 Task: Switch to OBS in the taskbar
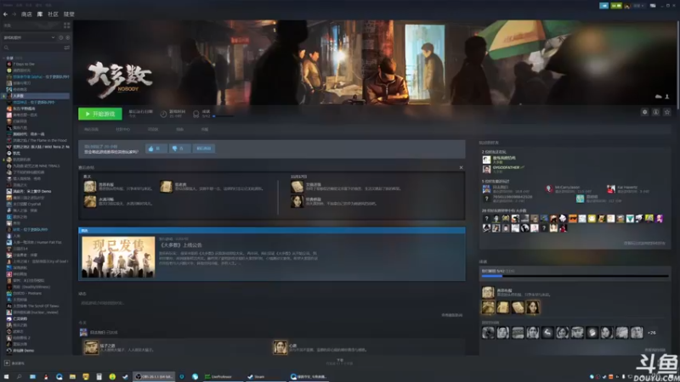pyautogui.click(x=154, y=377)
